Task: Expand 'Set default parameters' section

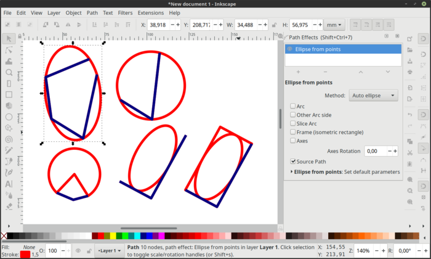Action: [291, 172]
